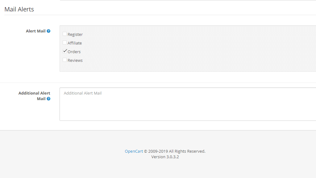Click the placeholder text in Additional Alert Mail box

tap(83, 93)
